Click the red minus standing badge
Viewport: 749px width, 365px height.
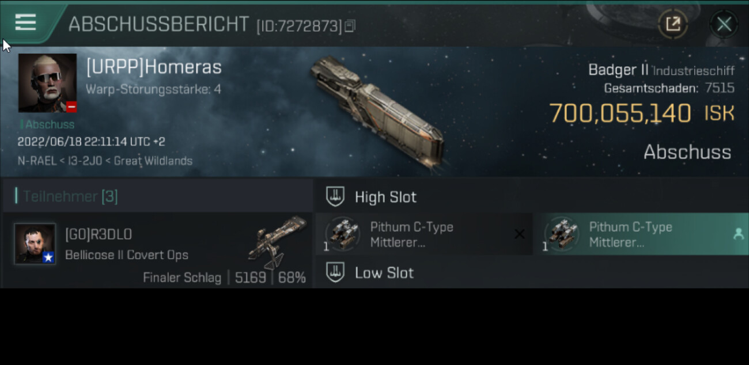71,107
